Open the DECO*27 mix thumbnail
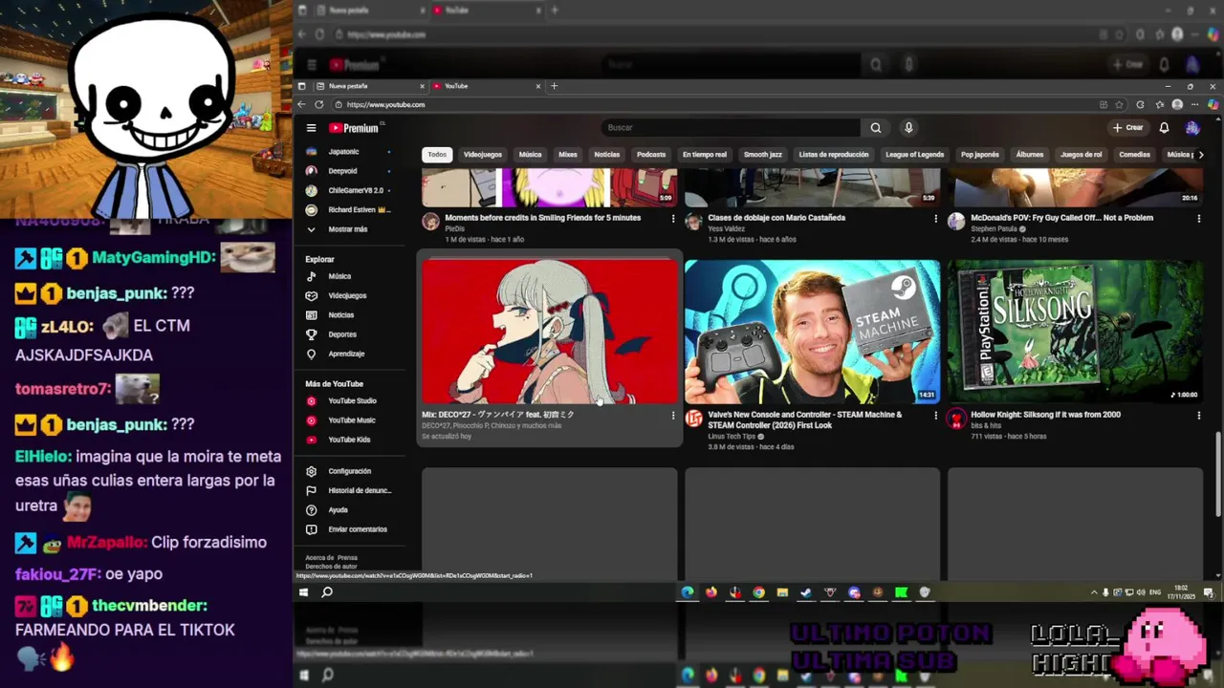The image size is (1224, 688). [x=550, y=332]
